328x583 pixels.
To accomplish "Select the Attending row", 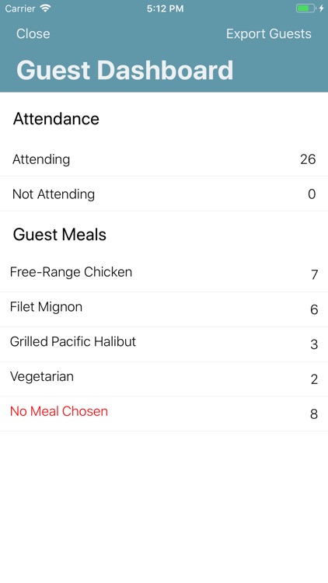I will [x=164, y=159].
